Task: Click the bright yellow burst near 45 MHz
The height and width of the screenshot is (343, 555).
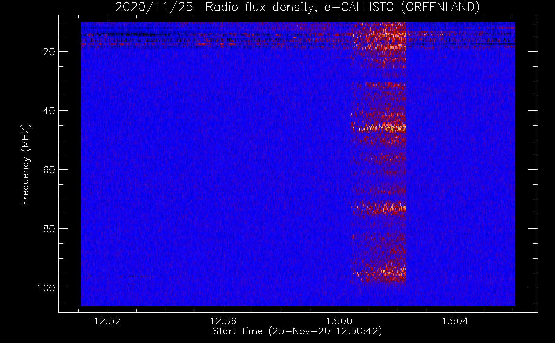Action: [x=378, y=128]
